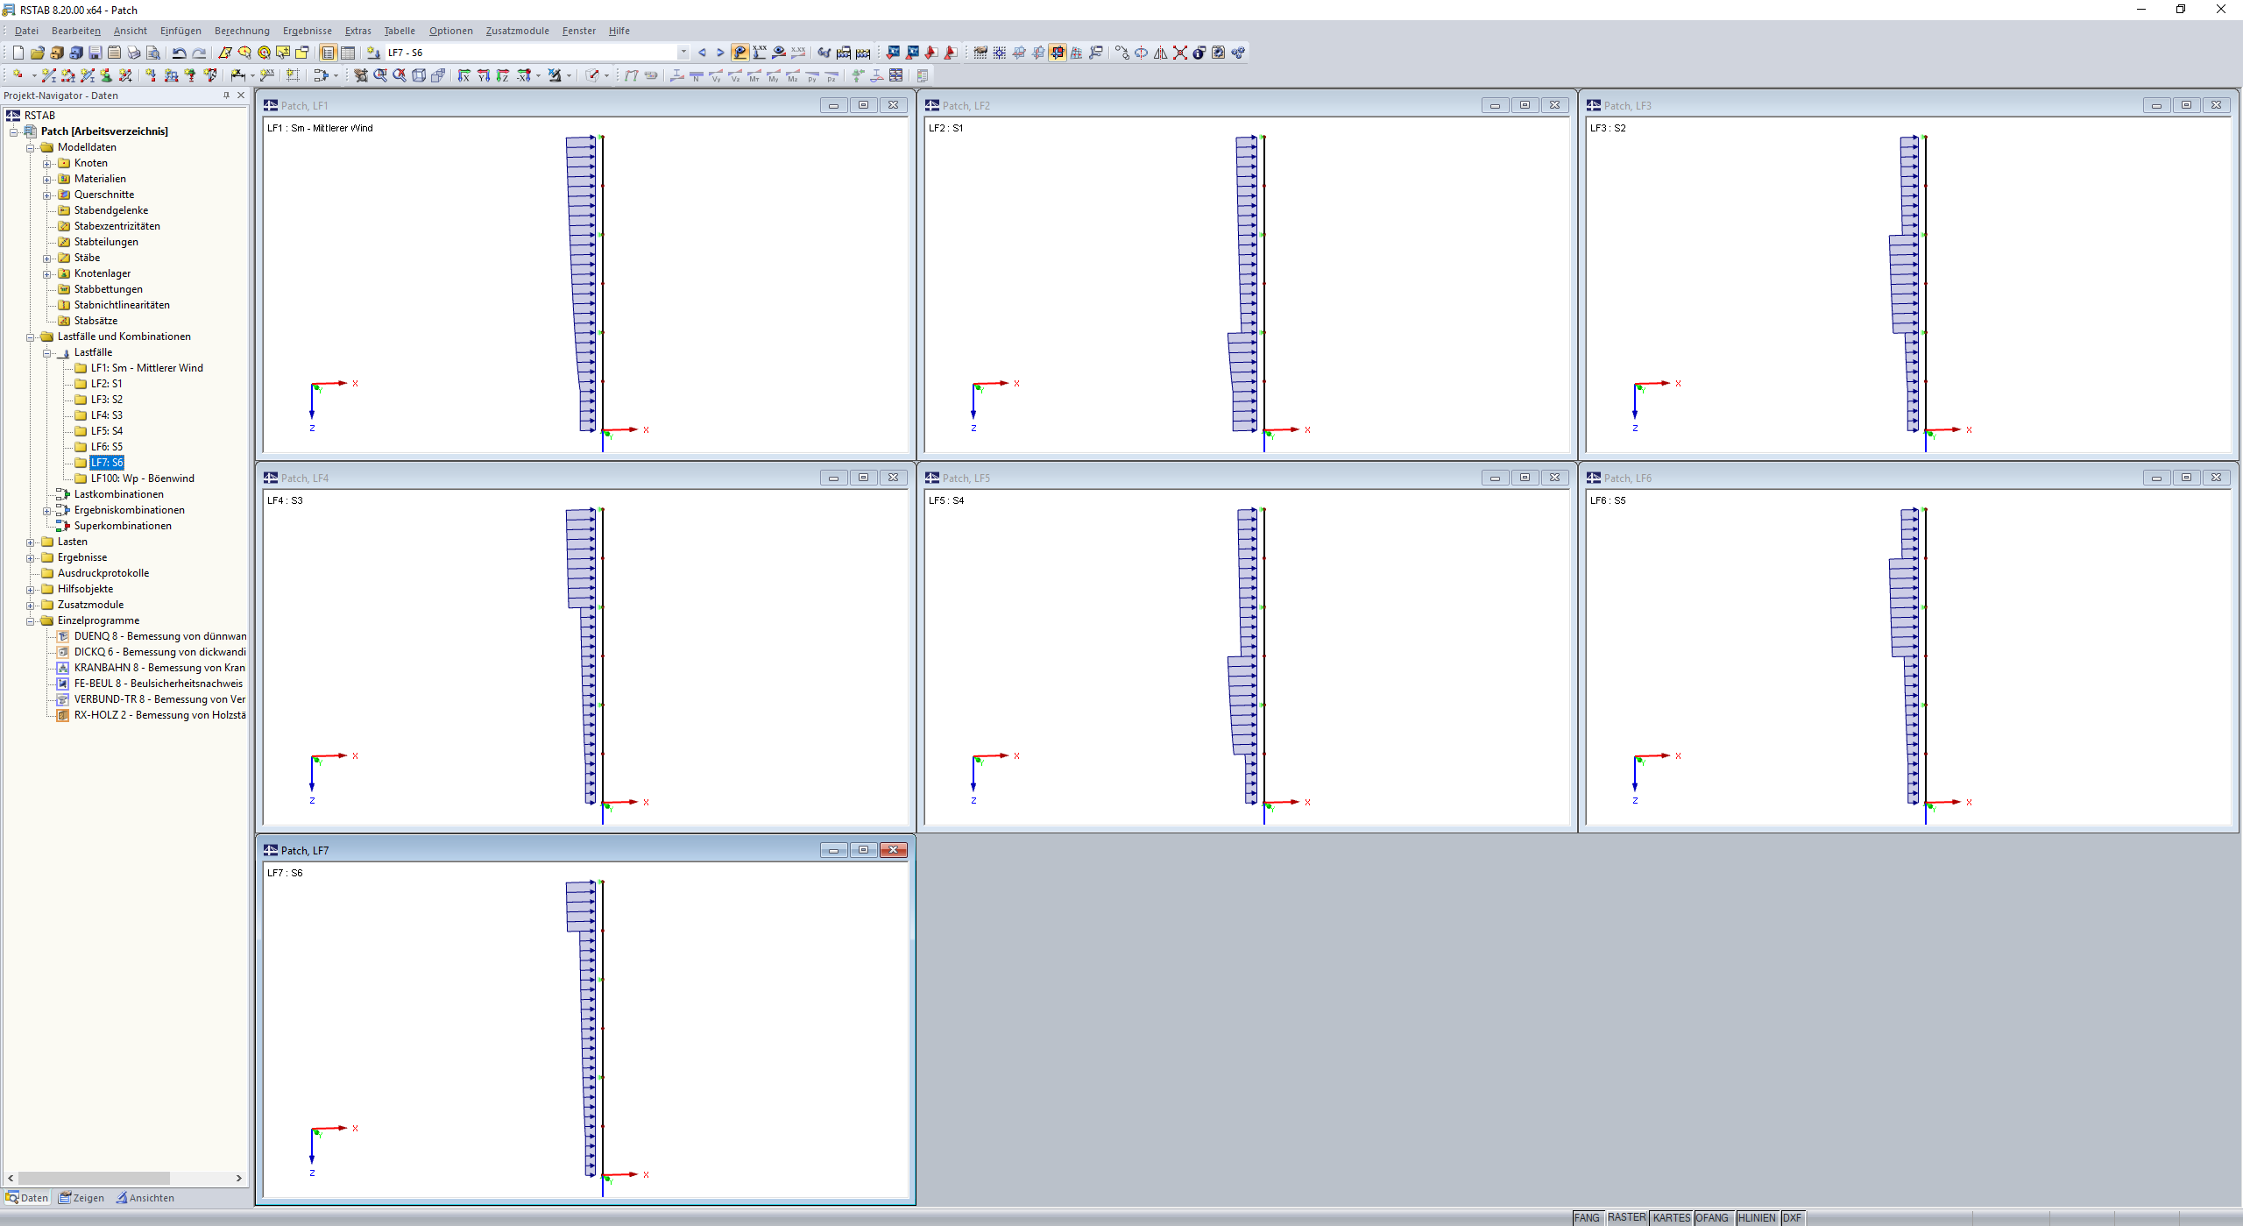Open the Berechnung menu
Screen dimensions: 2243x1226
(242, 31)
